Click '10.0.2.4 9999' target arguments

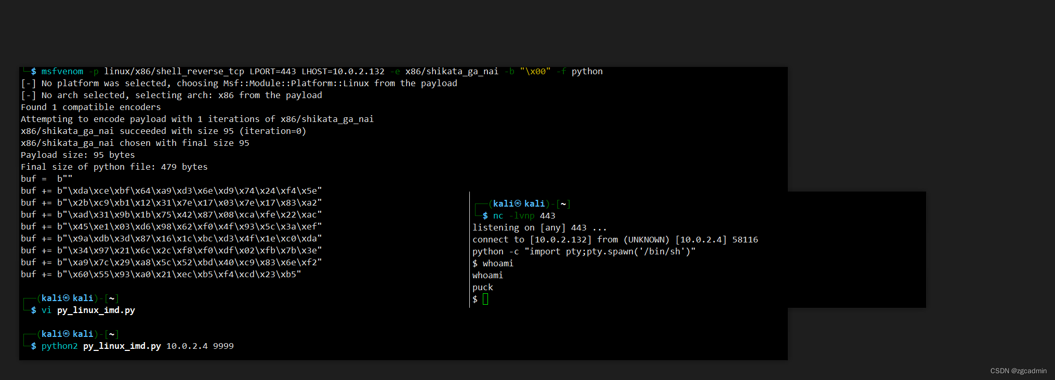pyautogui.click(x=200, y=346)
